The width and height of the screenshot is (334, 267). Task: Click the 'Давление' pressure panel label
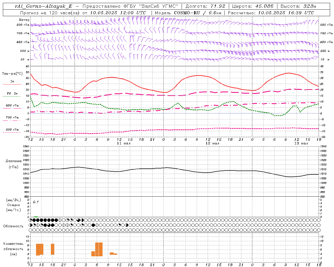[x=14, y=161]
